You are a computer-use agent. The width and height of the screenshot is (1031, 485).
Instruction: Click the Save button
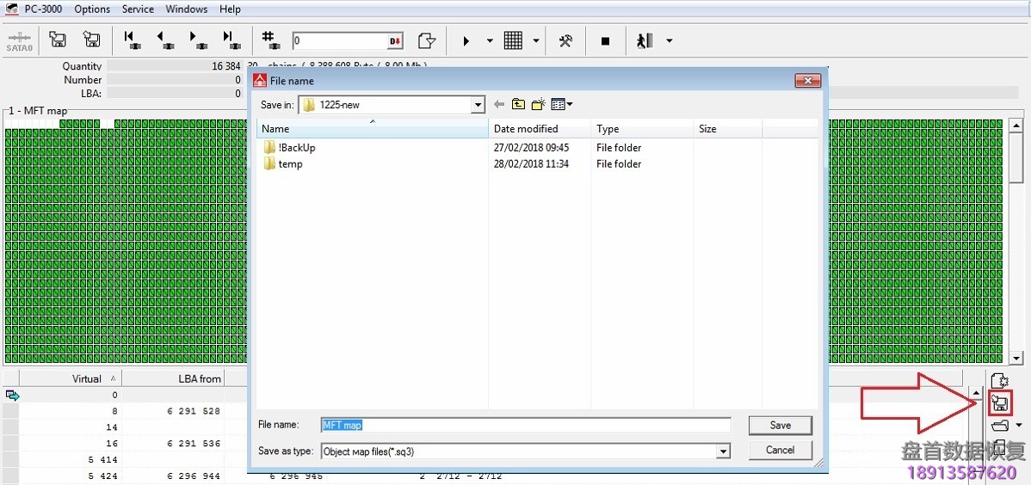781,425
